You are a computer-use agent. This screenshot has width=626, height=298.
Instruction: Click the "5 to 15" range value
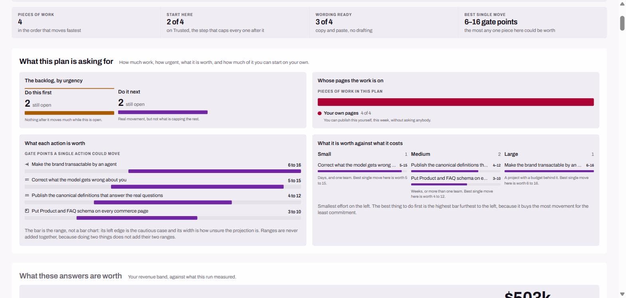tap(294, 181)
